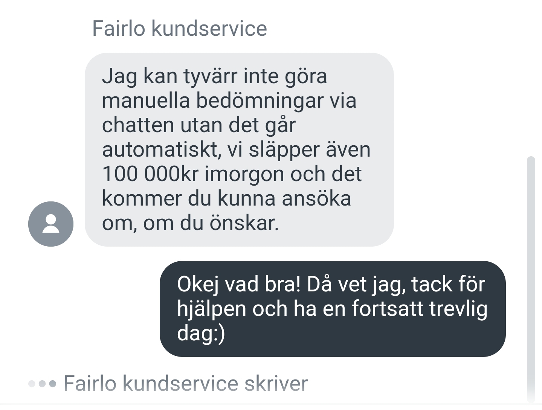Click the chat's vertical scrollbar
The image size is (542, 410).
[531, 279]
